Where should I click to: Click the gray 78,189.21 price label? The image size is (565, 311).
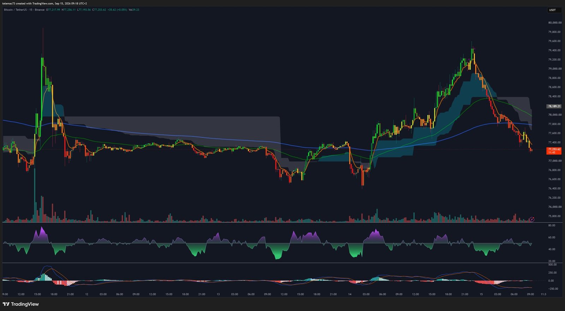554,106
